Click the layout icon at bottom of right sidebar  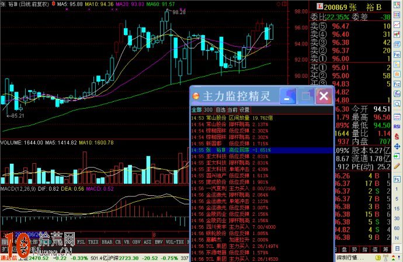coord(397,248)
